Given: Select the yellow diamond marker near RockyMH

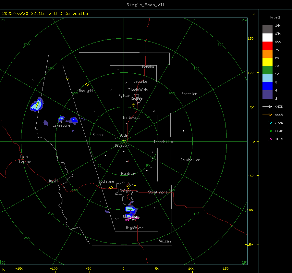Looking at the screenshot, I should pyautogui.click(x=87, y=85).
